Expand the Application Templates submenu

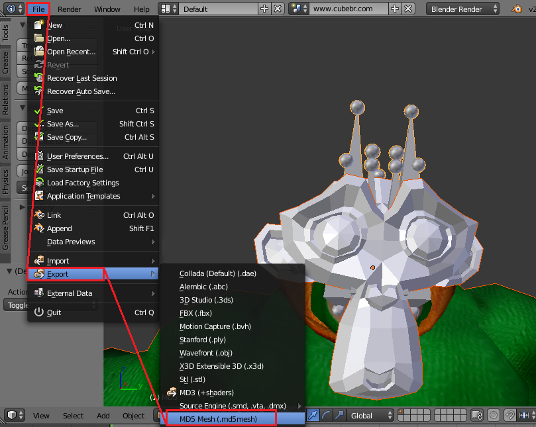tap(93, 196)
